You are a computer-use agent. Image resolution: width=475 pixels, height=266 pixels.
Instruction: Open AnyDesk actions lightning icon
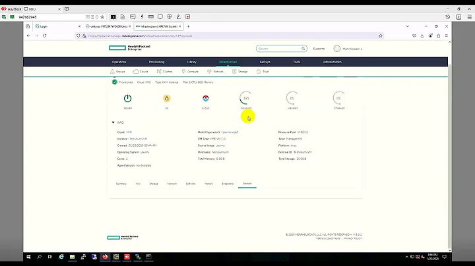pyautogui.click(x=142, y=17)
